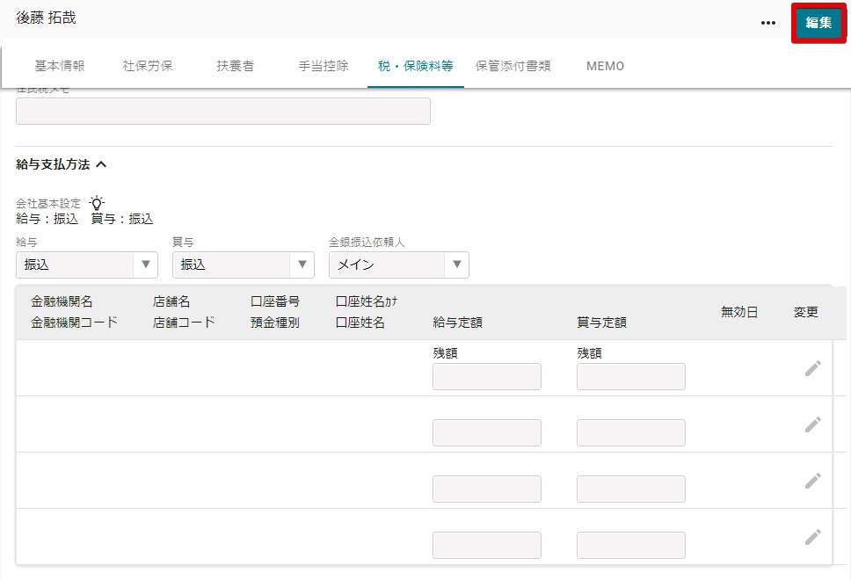
Task: Click the 店舗コード column header
Action: [x=184, y=323]
